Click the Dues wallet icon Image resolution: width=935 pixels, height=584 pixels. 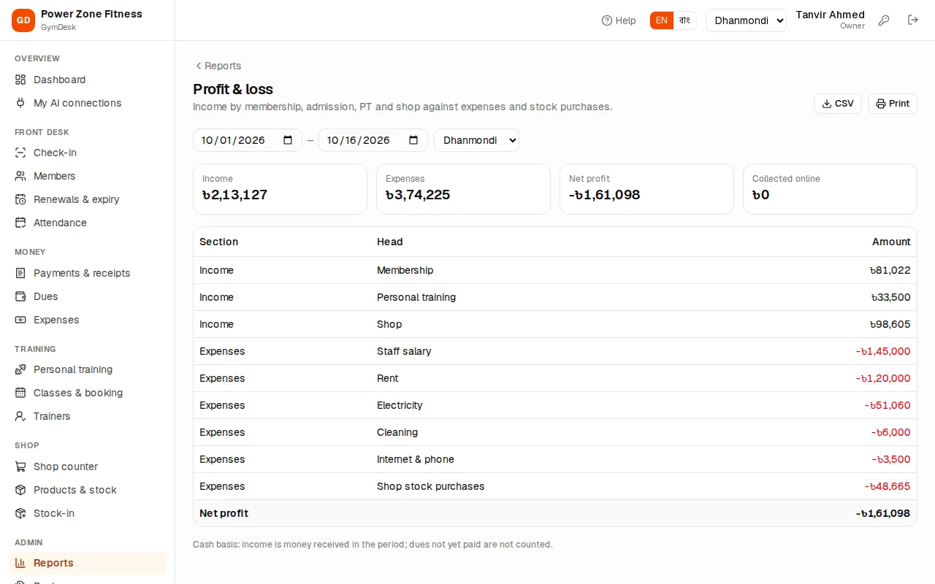coord(20,296)
